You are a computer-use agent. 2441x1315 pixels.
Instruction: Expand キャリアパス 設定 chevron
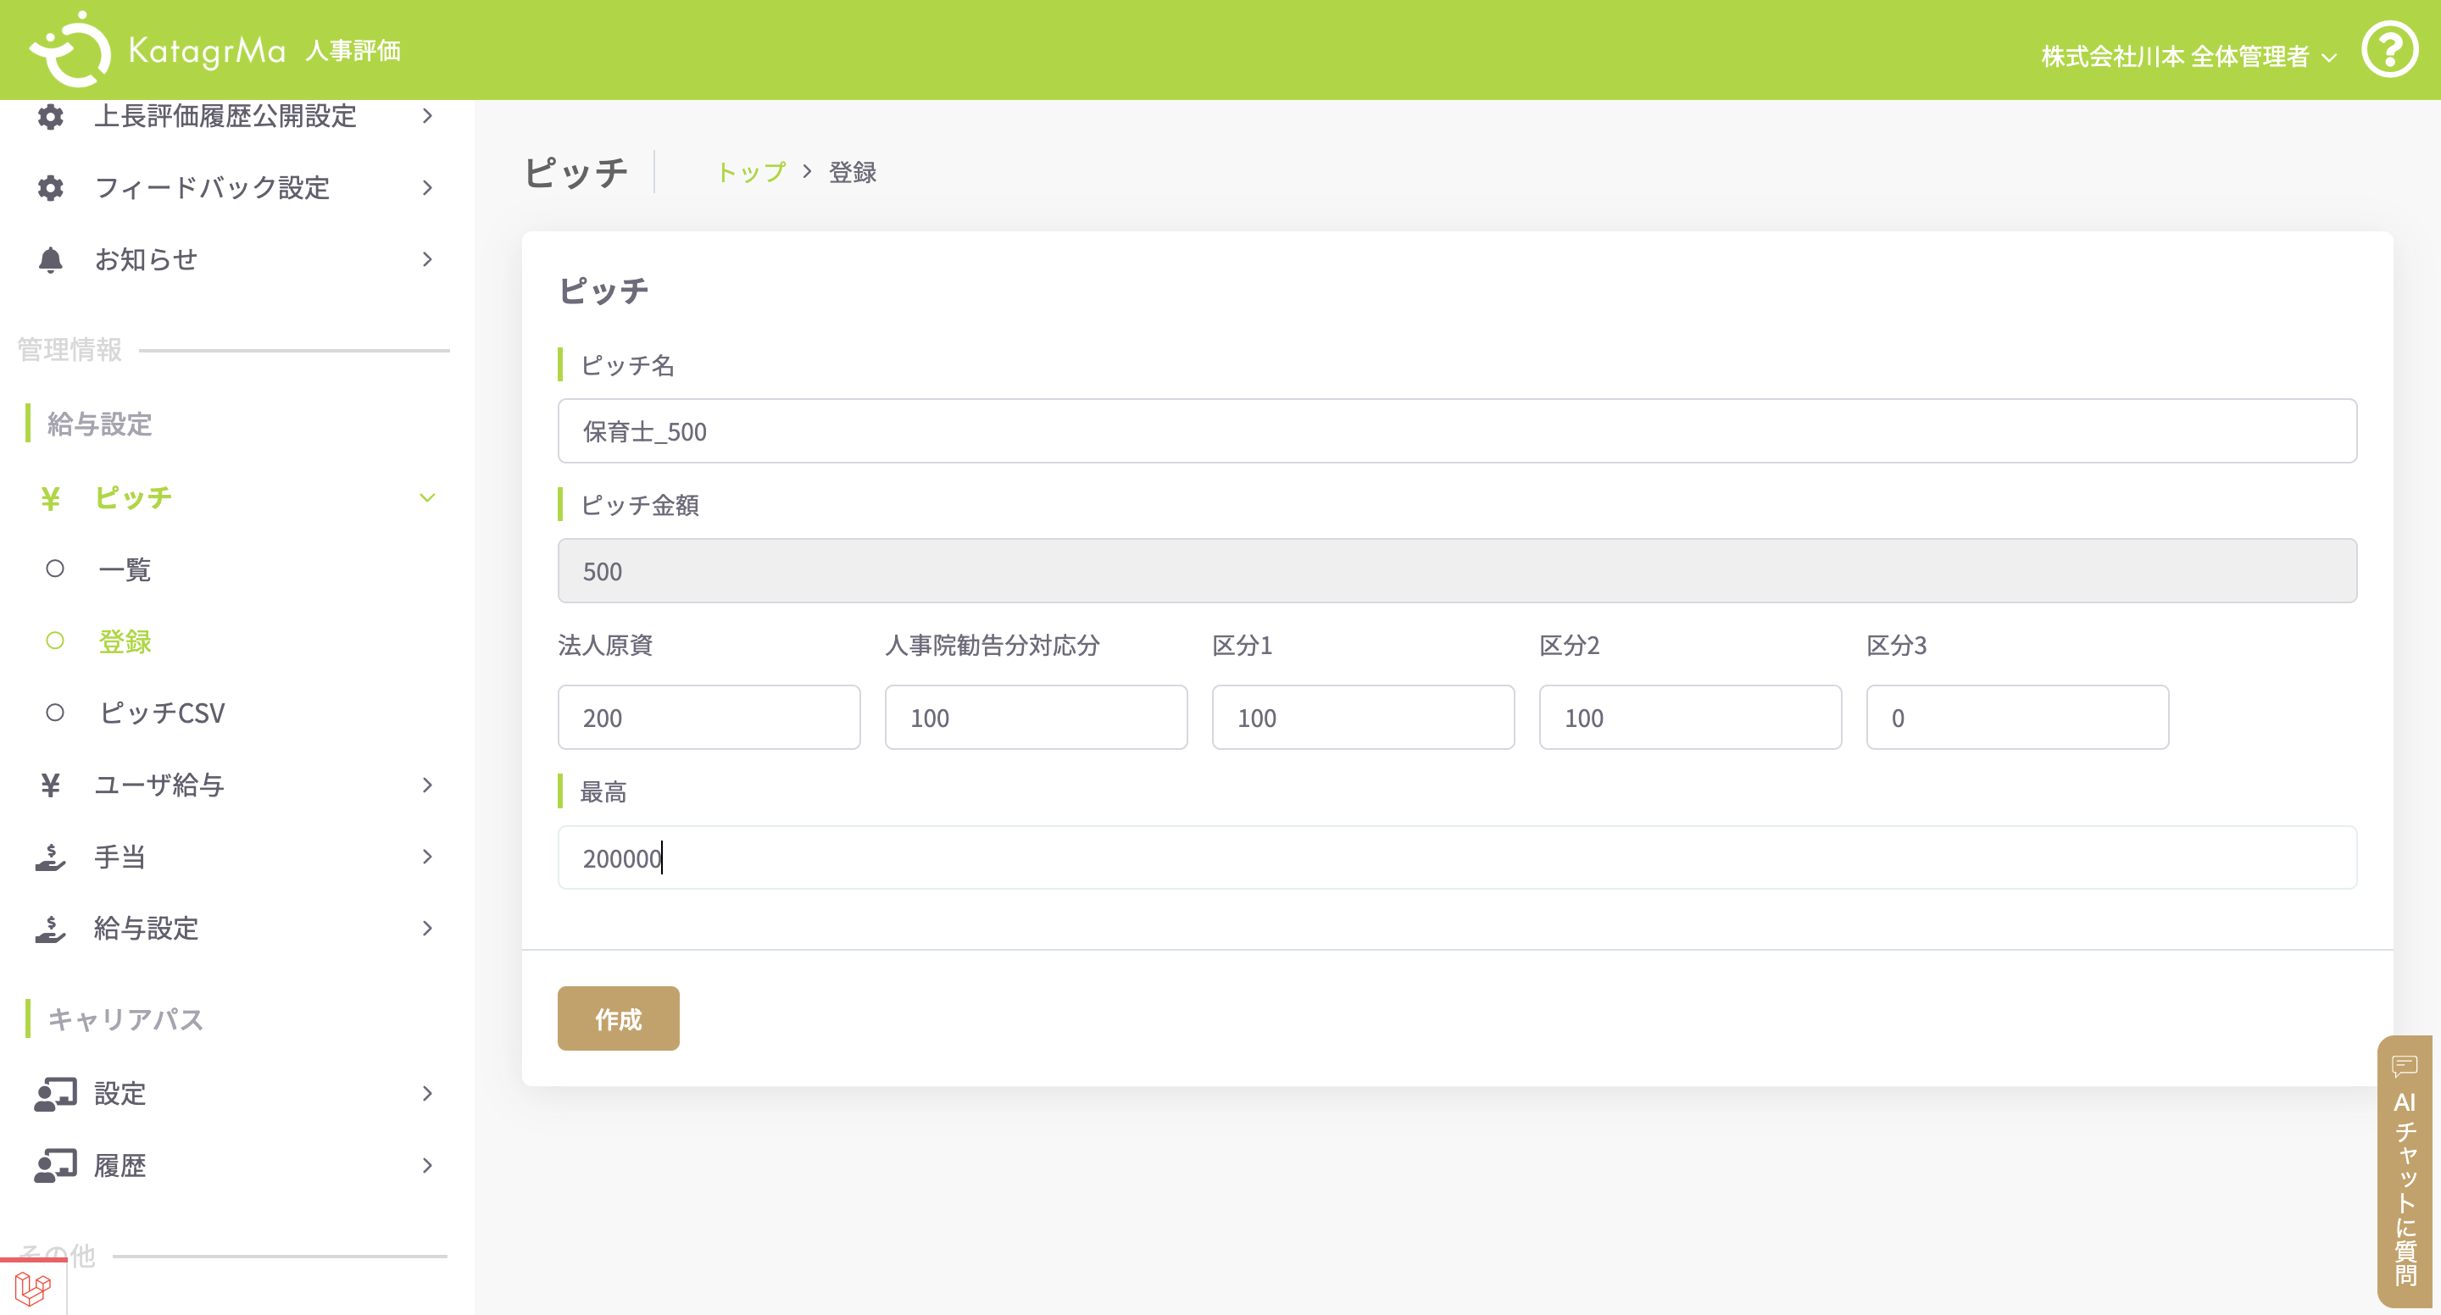427,1094
